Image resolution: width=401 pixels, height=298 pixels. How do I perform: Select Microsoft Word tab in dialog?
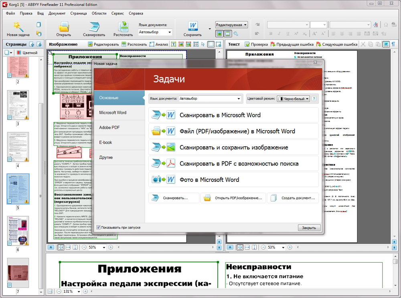pos(119,113)
